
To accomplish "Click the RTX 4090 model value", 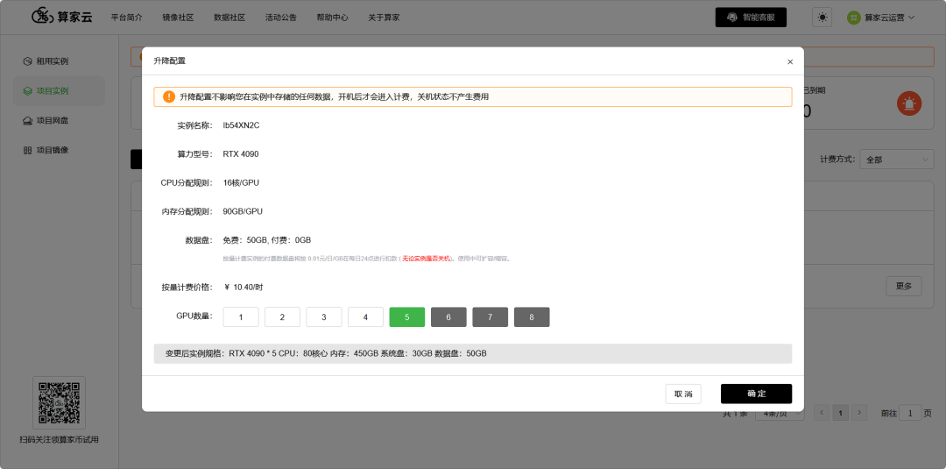I will (x=241, y=154).
